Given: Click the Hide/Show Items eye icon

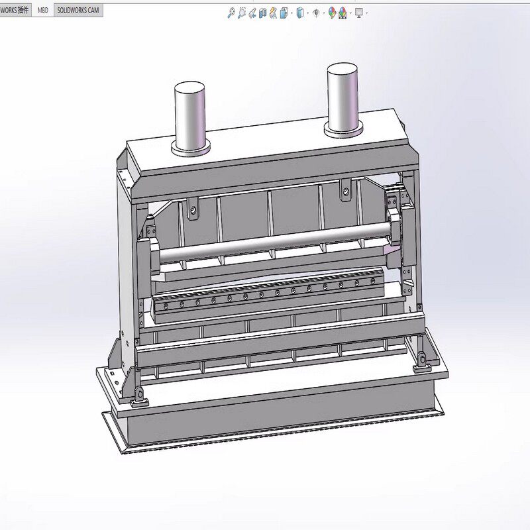Looking at the screenshot, I should tap(317, 13).
